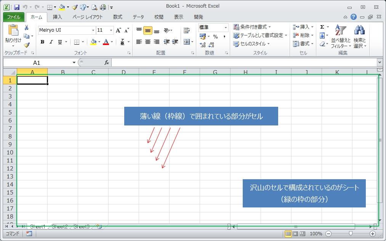Image resolution: width=386 pixels, height=241 pixels.
Task: Open the number format 標準 dropdown
Action: (x=226, y=27)
